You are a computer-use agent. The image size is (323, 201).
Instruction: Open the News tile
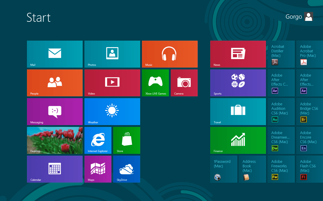(x=238, y=54)
